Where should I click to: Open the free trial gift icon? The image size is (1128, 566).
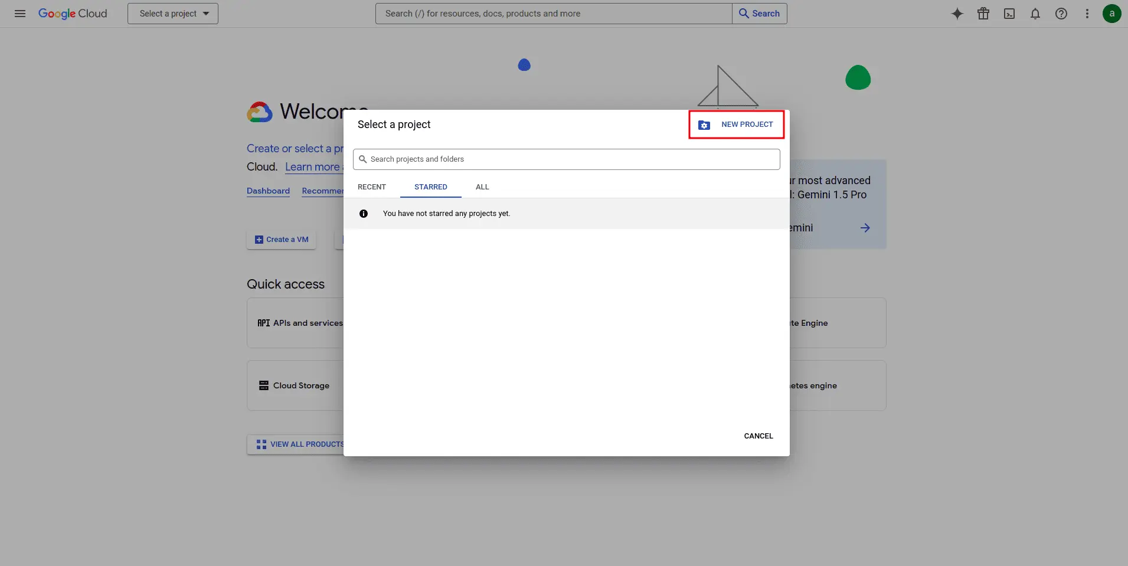[x=983, y=14]
